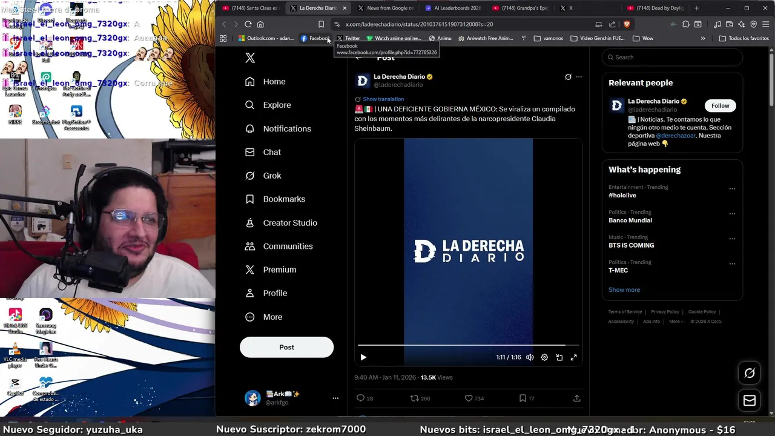The height and width of the screenshot is (436, 775).
Task: Open the Outlook.com bookmark
Action: (266, 38)
